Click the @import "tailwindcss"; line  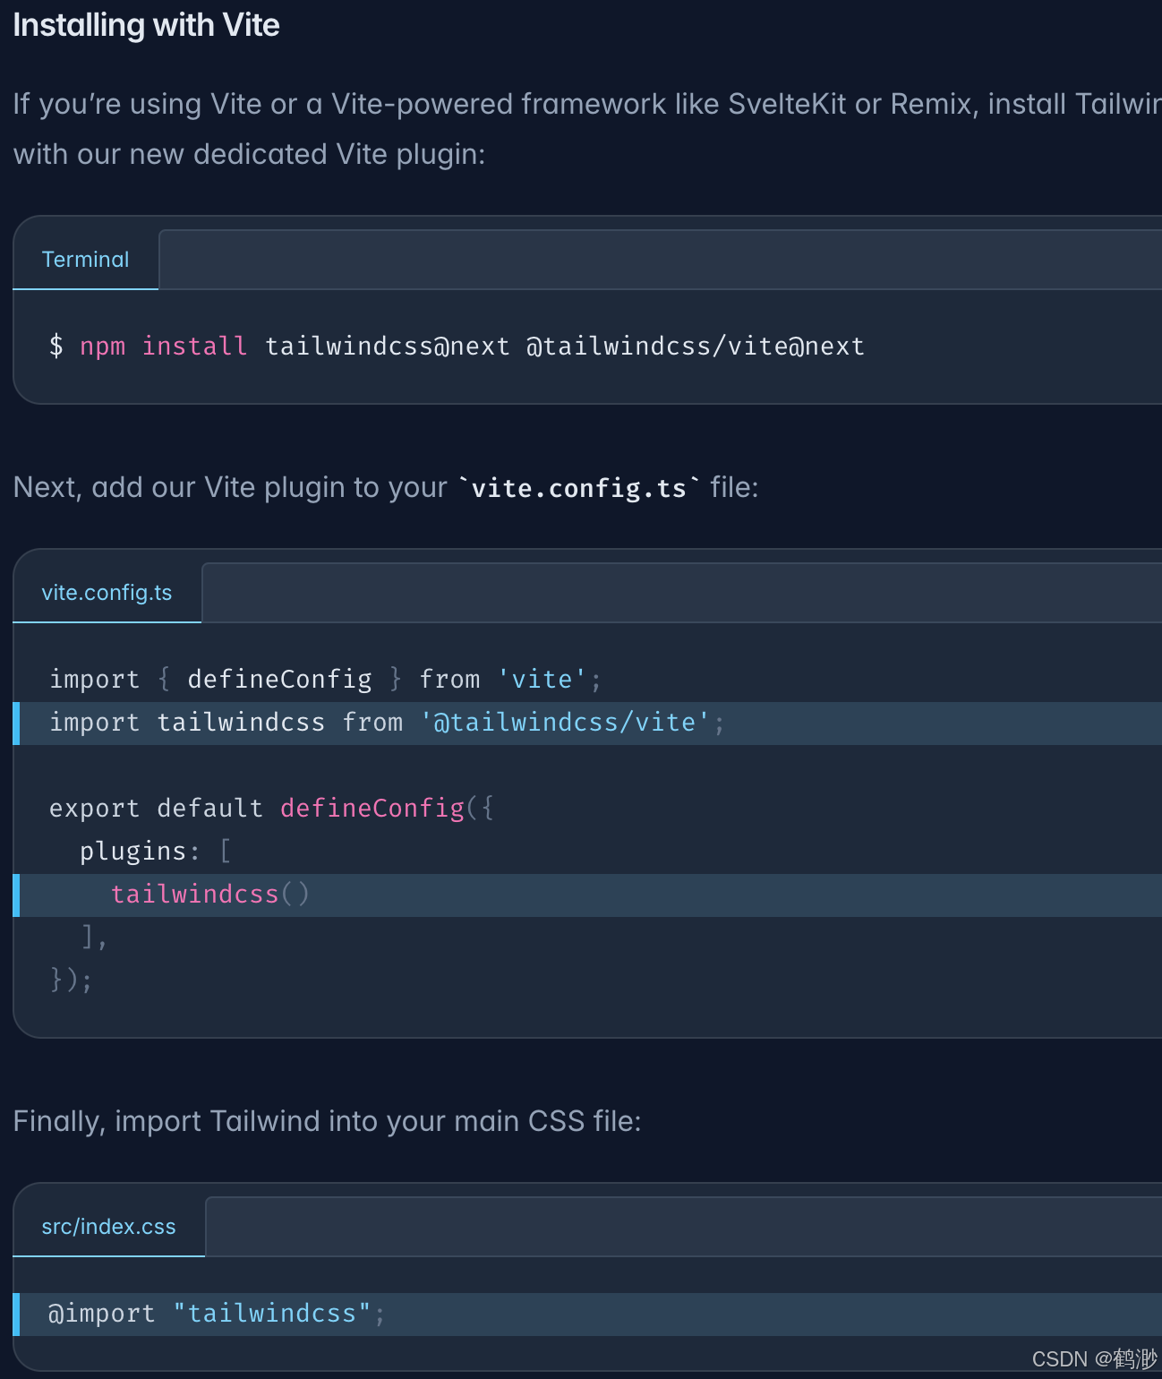point(587,1315)
